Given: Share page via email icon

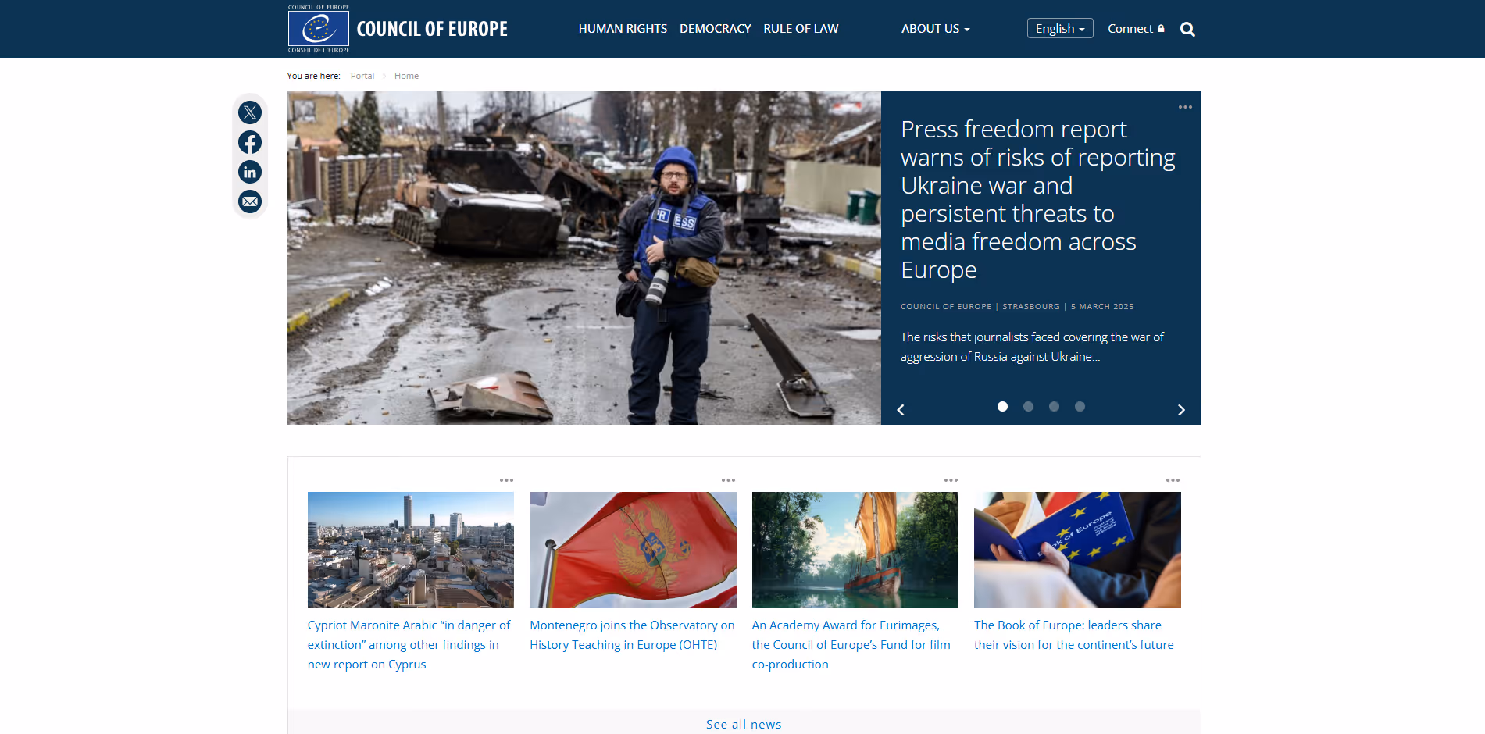Looking at the screenshot, I should tap(250, 201).
